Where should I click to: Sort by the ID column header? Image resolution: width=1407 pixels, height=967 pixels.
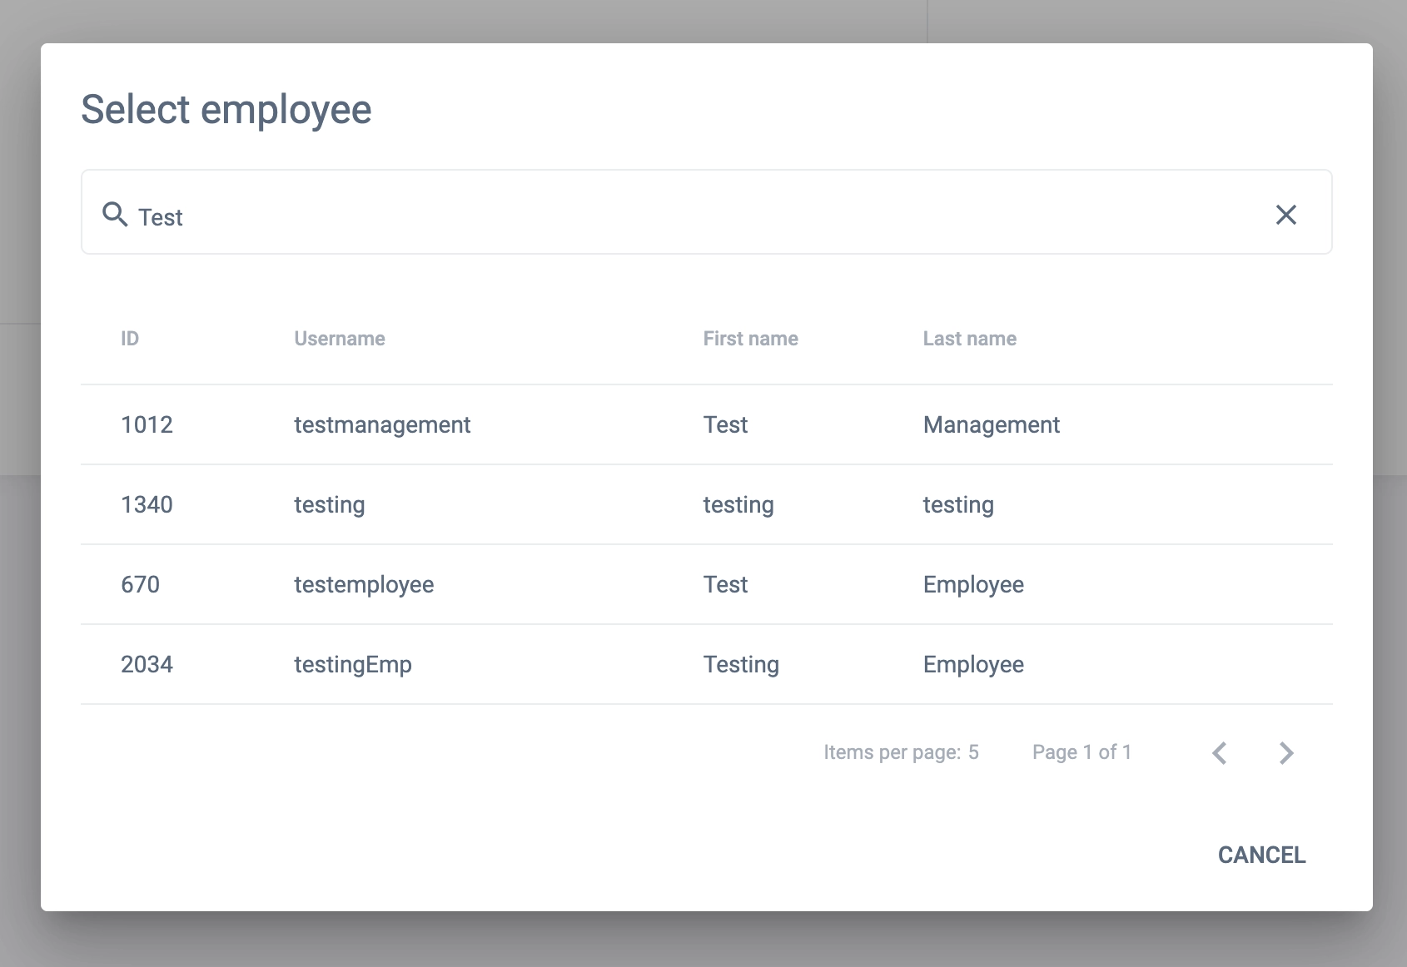tap(130, 339)
